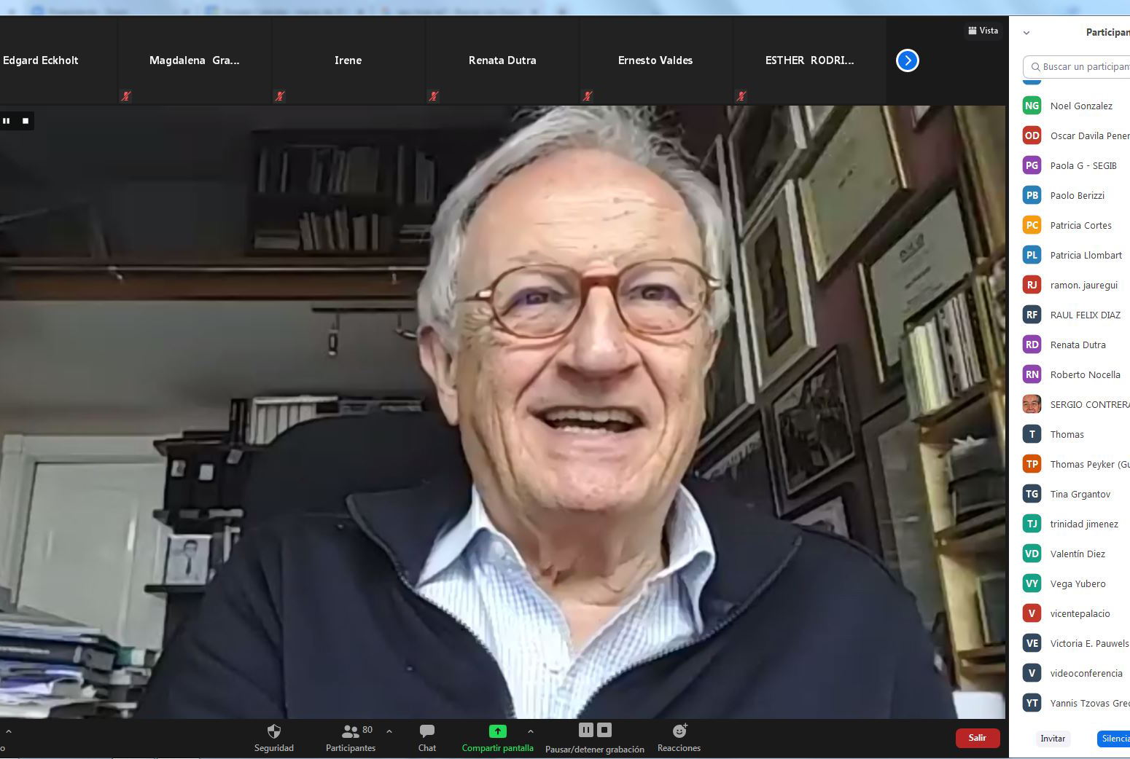1130x759 pixels.
Task: Open the Reacciones emoji picker
Action: (679, 731)
